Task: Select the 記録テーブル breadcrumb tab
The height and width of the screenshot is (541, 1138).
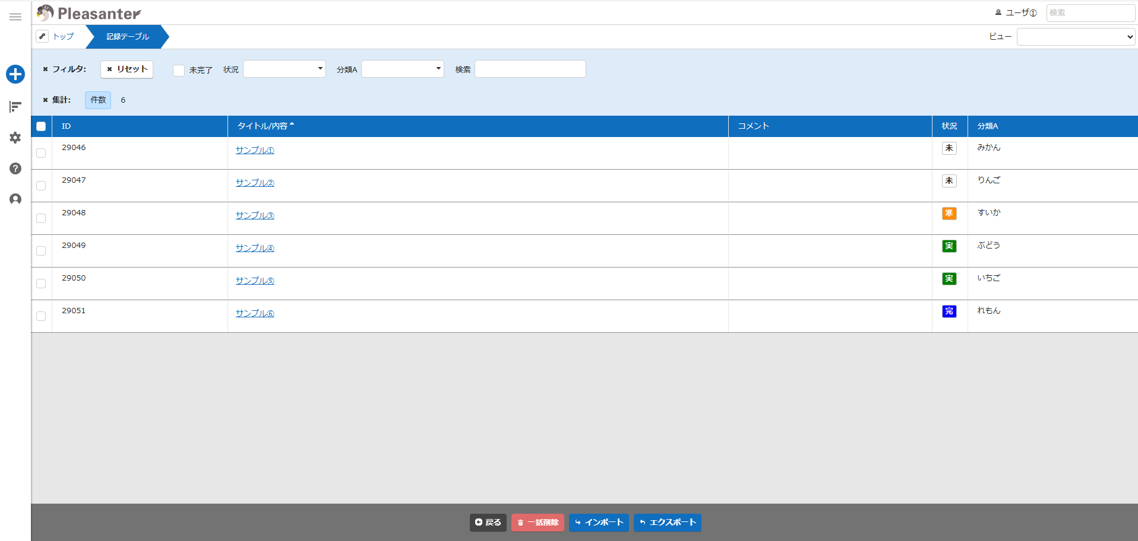Action: pyautogui.click(x=128, y=36)
